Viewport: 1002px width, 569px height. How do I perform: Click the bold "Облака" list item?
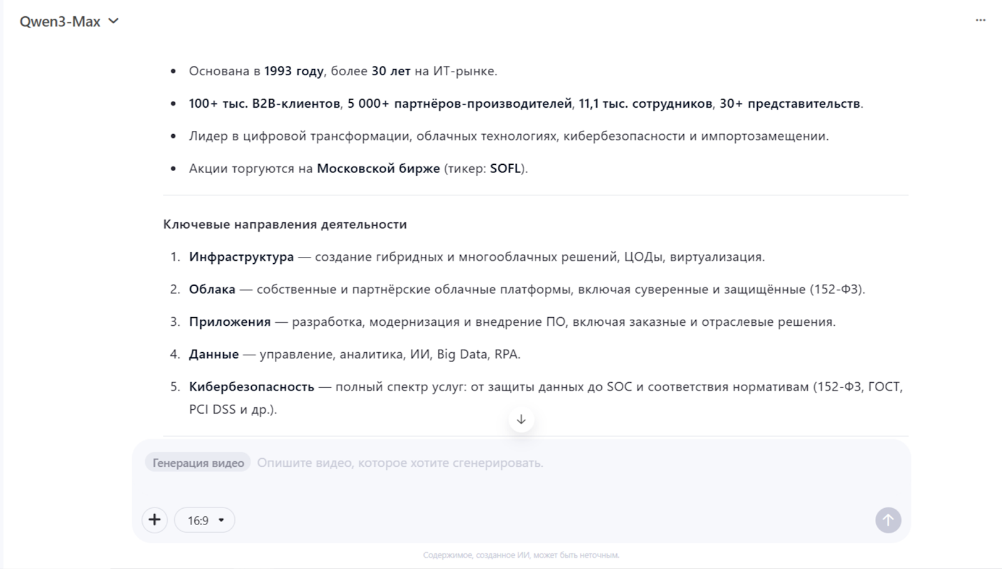[x=212, y=290]
